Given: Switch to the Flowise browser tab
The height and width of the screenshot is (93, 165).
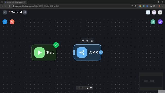Looking at the screenshot, I should tap(15, 2).
